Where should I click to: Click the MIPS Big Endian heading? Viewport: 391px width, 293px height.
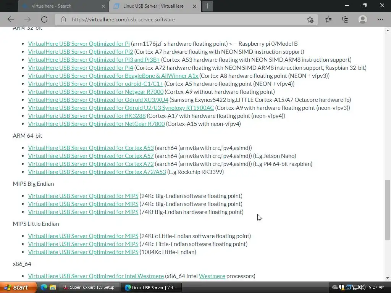[x=34, y=184]
